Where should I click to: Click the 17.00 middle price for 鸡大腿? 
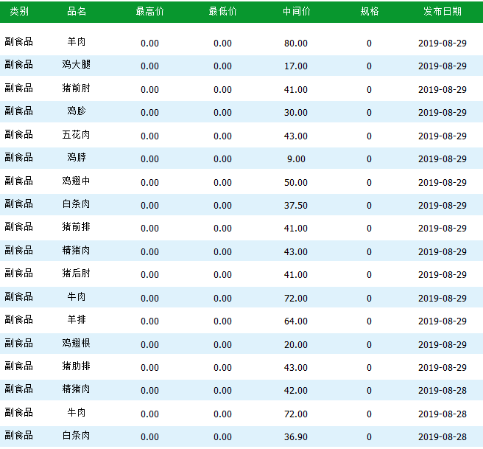296,66
